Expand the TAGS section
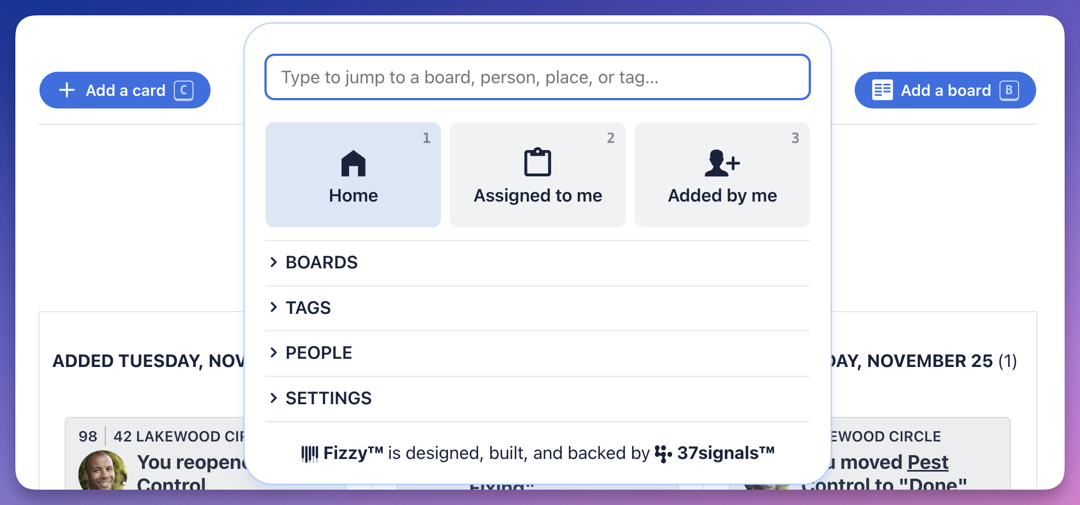The width and height of the screenshot is (1080, 505). coord(308,308)
